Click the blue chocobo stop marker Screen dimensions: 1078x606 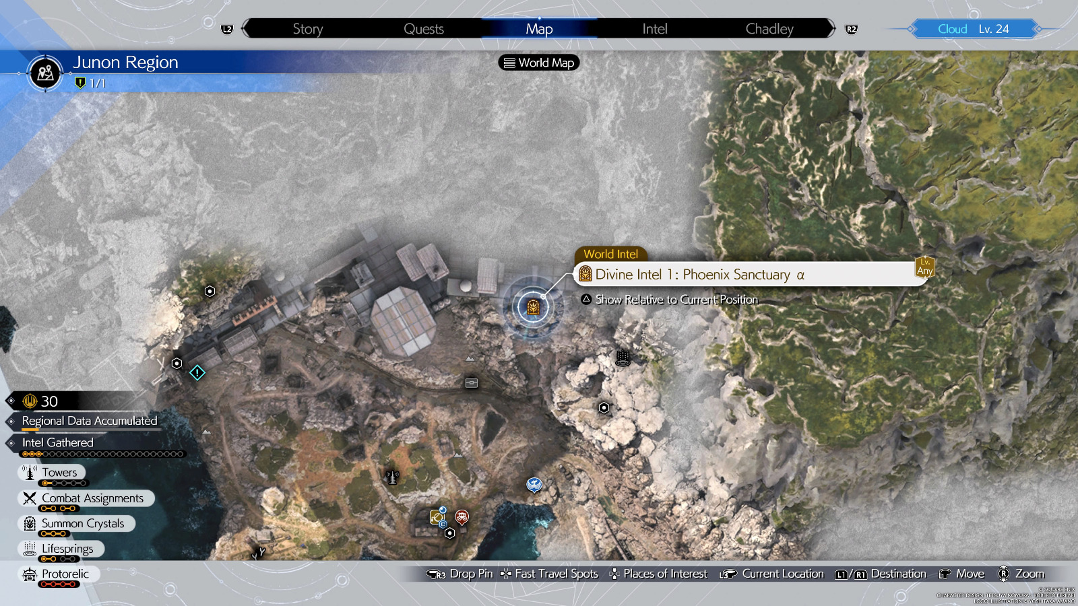pyautogui.click(x=534, y=484)
